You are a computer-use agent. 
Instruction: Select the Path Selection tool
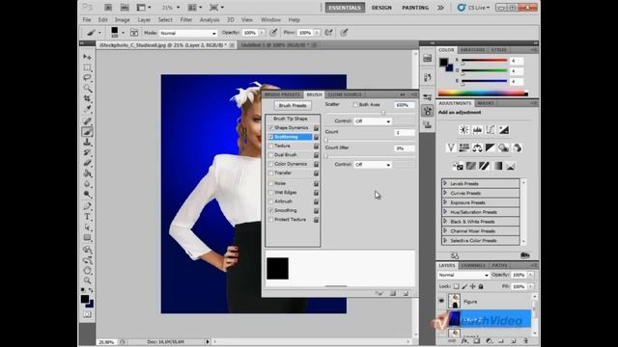[87, 227]
